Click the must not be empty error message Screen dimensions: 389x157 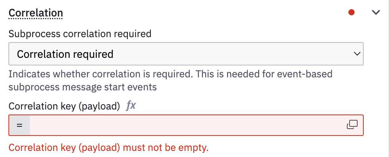109,148
